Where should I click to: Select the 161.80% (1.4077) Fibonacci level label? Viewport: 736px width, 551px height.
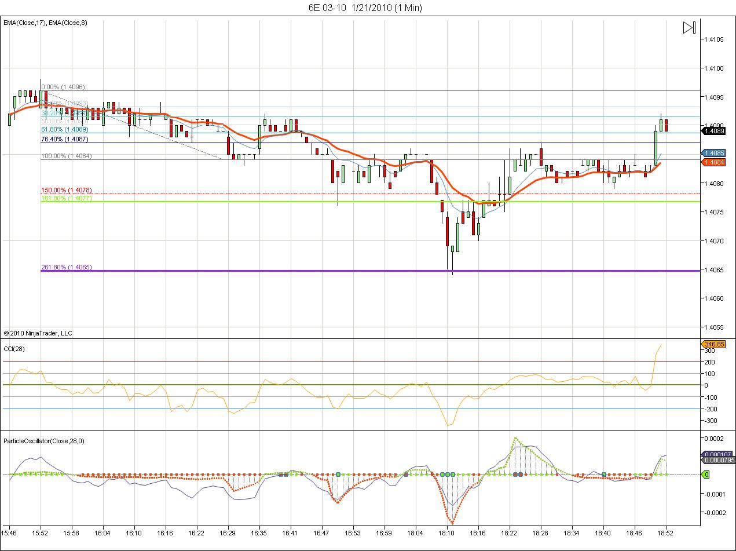[66, 199]
